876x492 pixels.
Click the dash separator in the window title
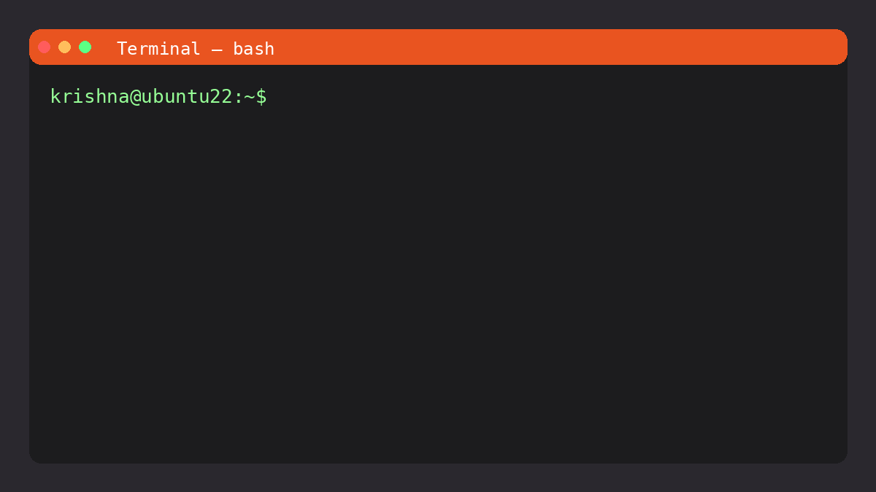[217, 50]
